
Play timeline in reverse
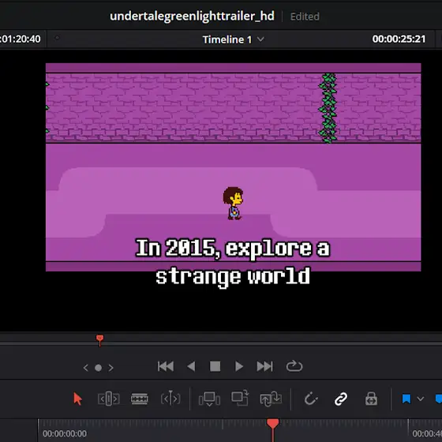191,366
